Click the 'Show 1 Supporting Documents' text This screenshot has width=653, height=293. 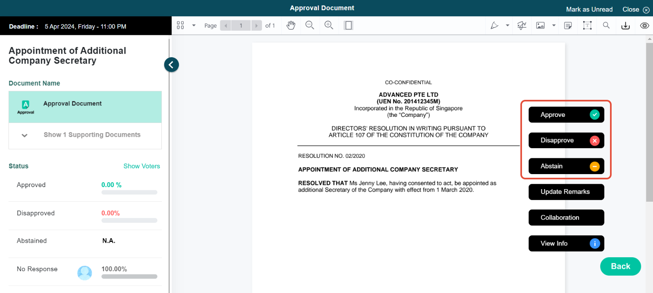point(92,135)
